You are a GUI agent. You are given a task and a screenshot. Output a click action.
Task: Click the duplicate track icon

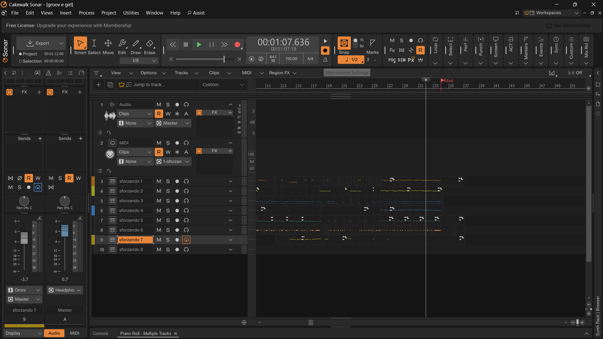pos(110,85)
